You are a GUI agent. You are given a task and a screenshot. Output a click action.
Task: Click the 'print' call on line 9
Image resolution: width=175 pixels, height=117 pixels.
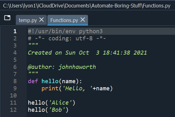tap(50, 88)
